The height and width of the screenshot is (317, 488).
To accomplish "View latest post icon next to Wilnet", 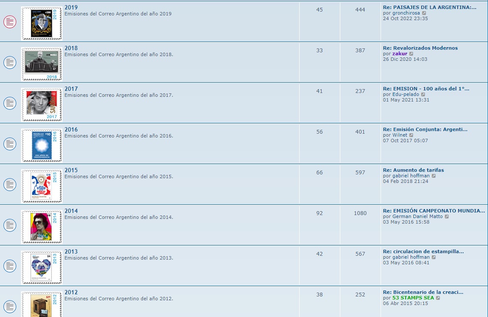I will point(411,135).
